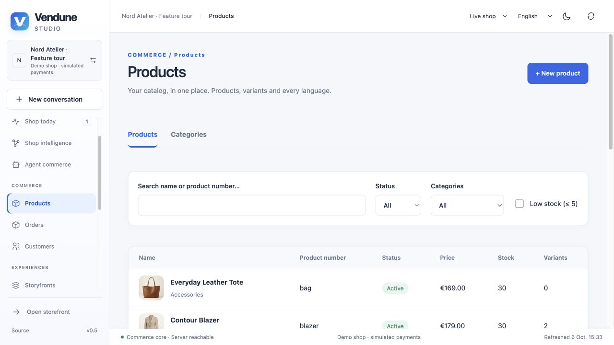Open Storyfronts in sidebar
This screenshot has height=345, width=614.
[x=51, y=285]
